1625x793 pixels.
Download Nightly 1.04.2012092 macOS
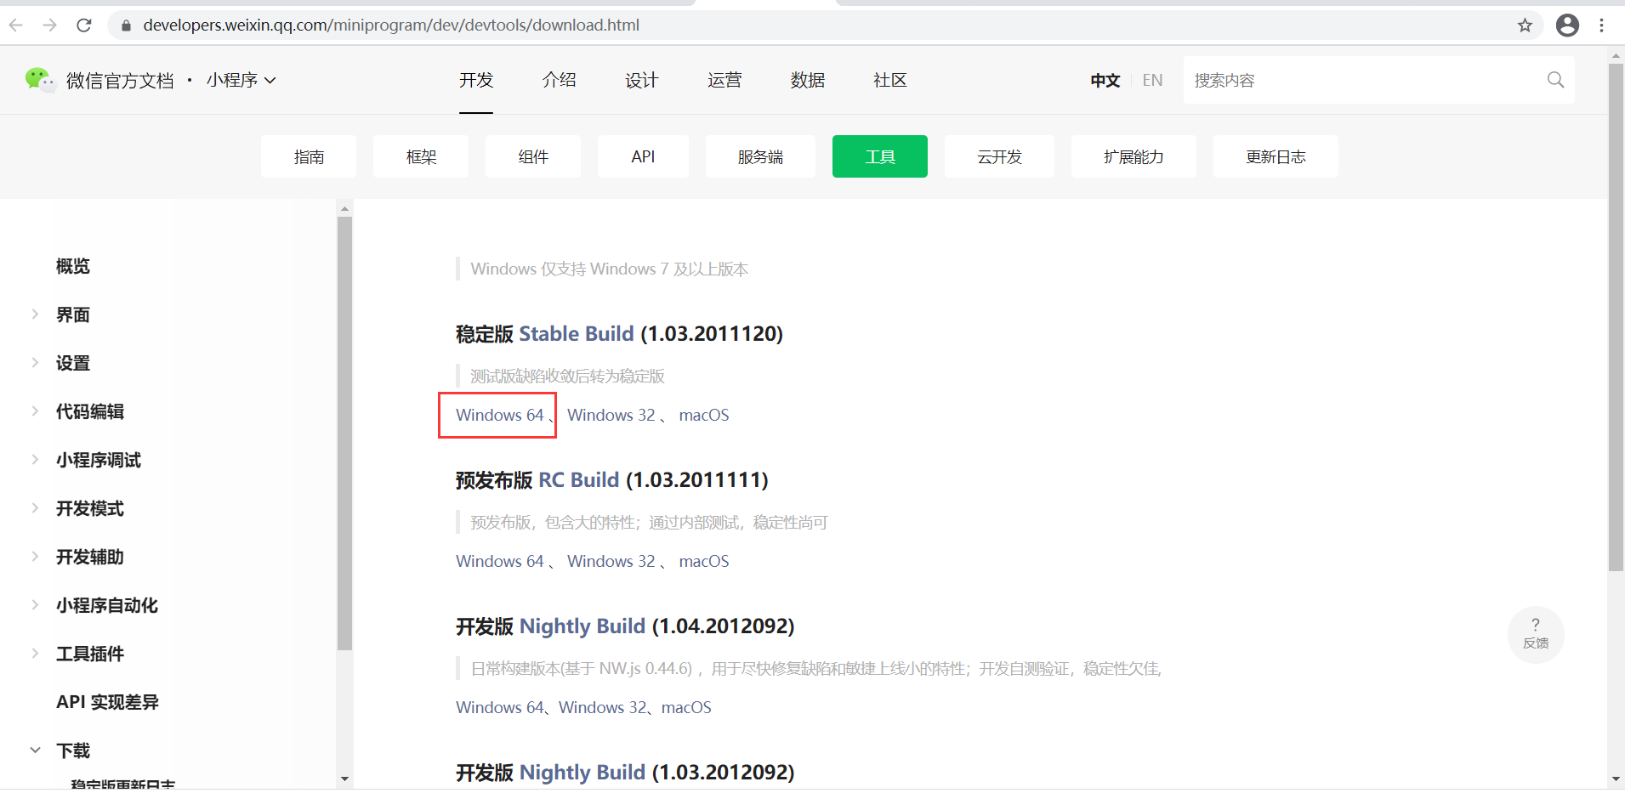686,707
